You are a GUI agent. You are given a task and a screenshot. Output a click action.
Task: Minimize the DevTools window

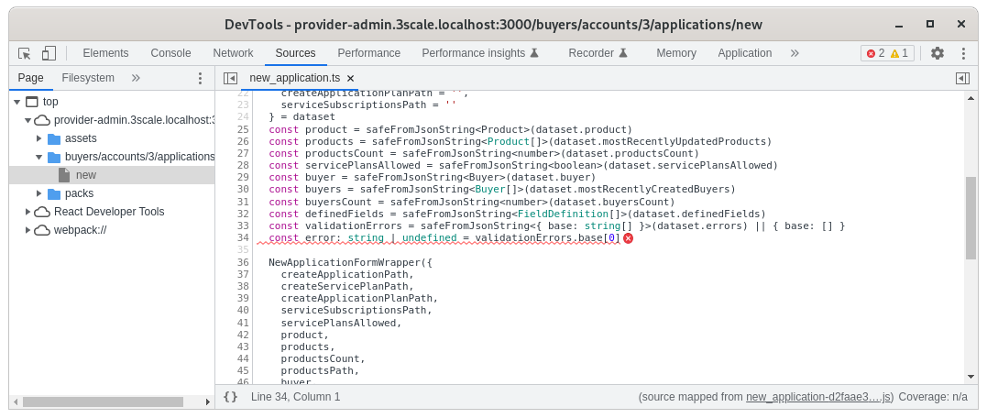(899, 24)
